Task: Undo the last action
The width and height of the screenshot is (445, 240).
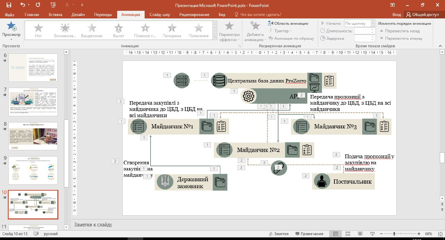Action: pyautogui.click(x=23, y=5)
